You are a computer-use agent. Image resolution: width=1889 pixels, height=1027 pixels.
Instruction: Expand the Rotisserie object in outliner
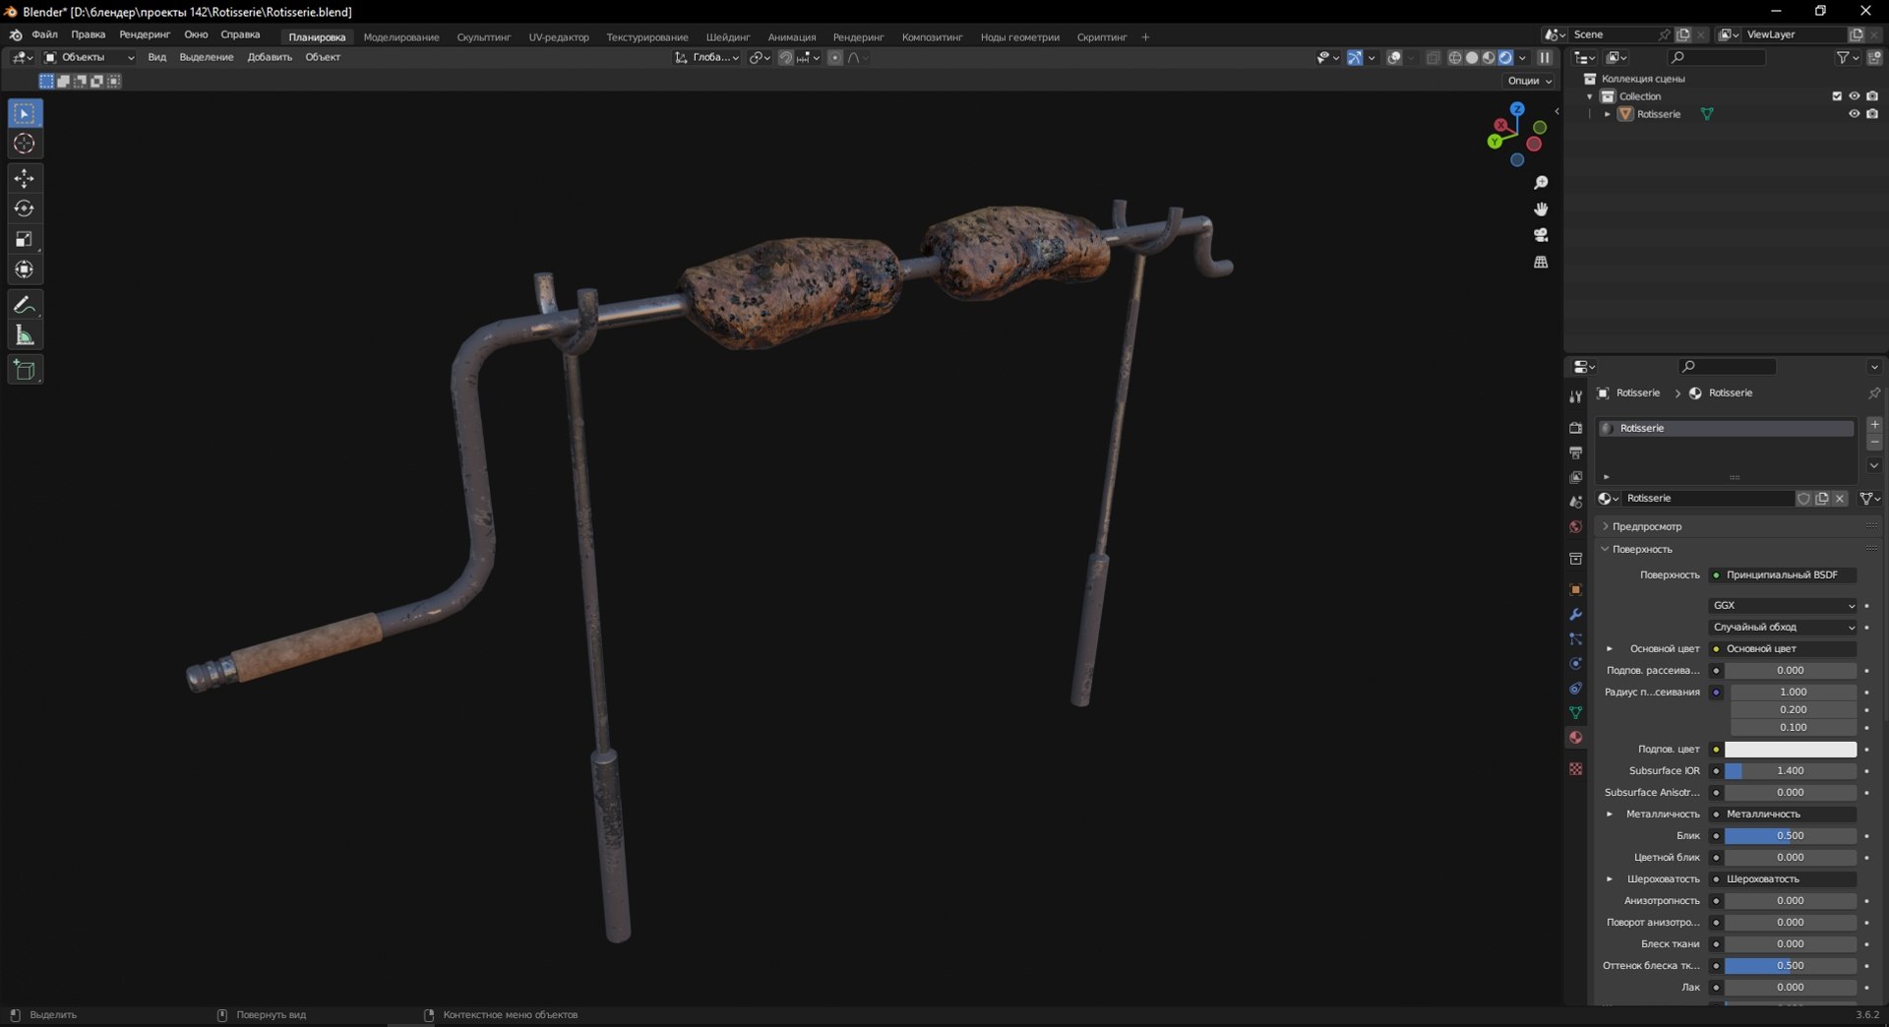pyautogui.click(x=1608, y=114)
